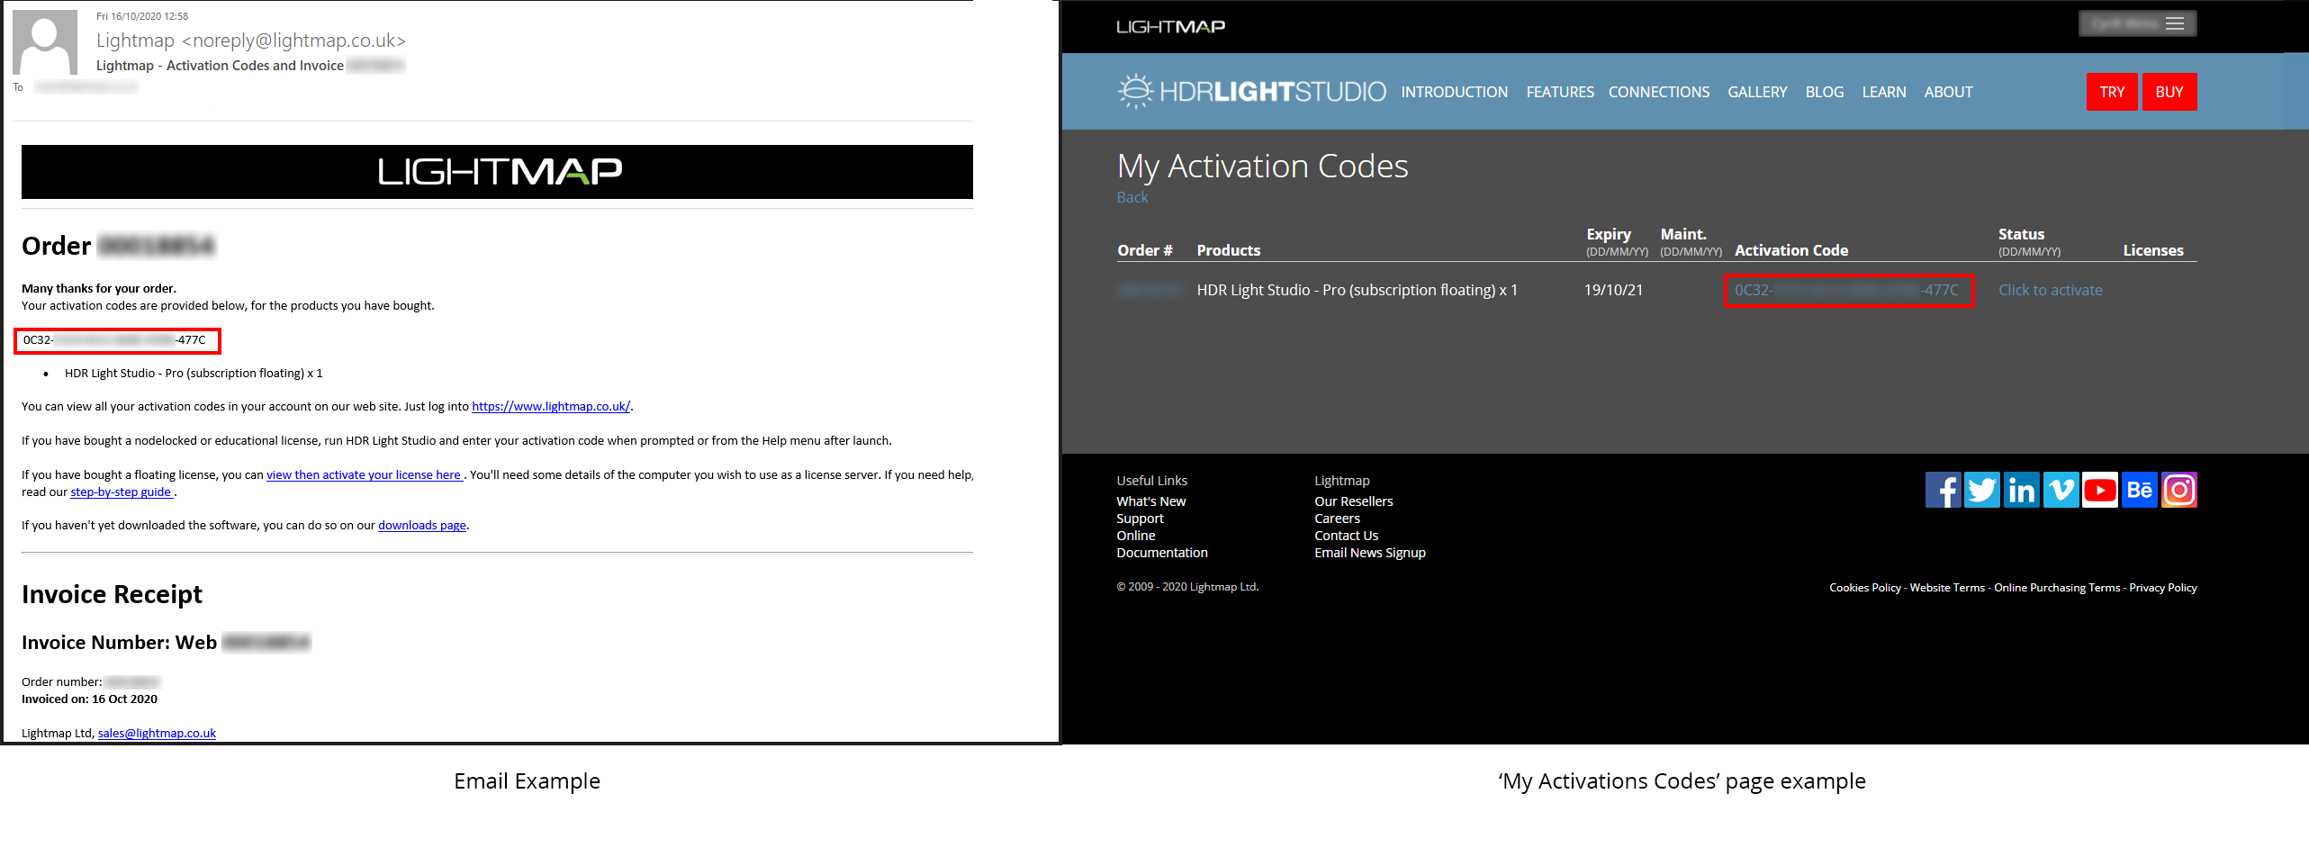Open the YouTube social icon
2309x848 pixels.
2100,490
